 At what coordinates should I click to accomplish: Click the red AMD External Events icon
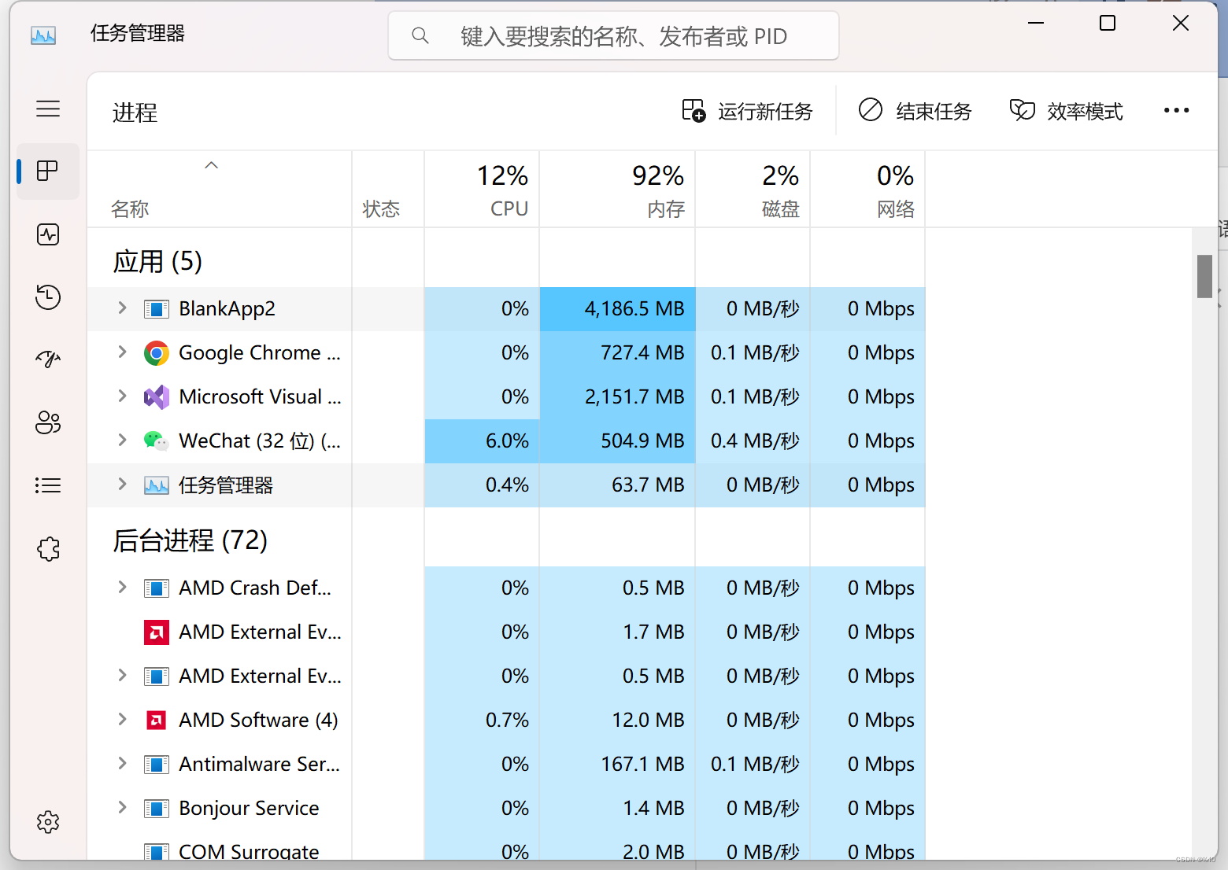[157, 632]
